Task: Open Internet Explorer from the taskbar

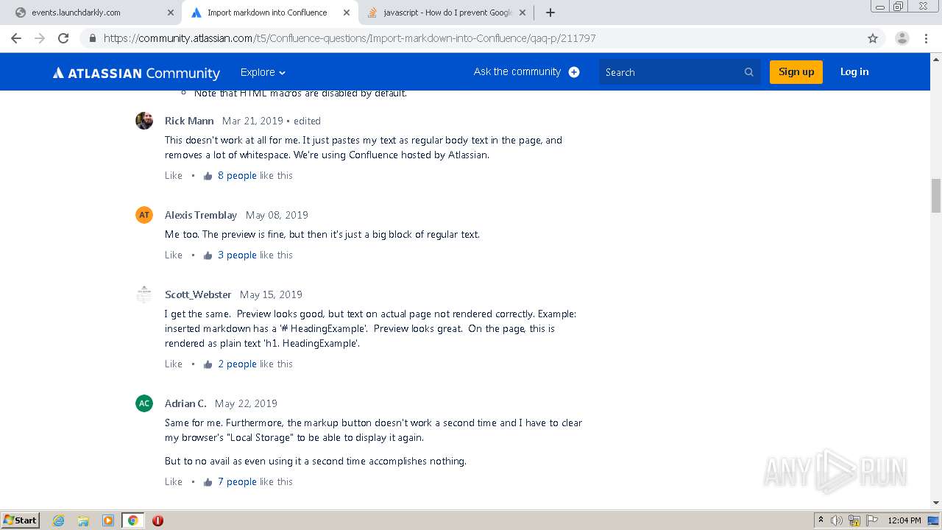Action: (59, 520)
